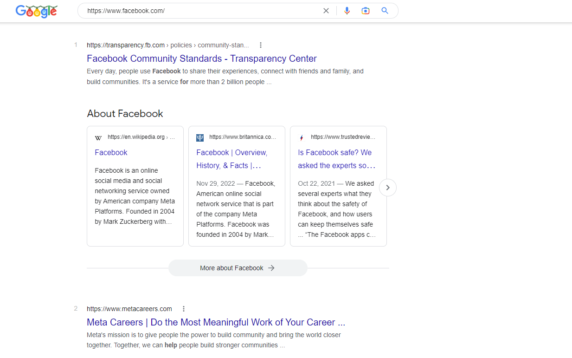Open Britannica Facebook Overview link
This screenshot has height=358, width=572.
point(231,159)
